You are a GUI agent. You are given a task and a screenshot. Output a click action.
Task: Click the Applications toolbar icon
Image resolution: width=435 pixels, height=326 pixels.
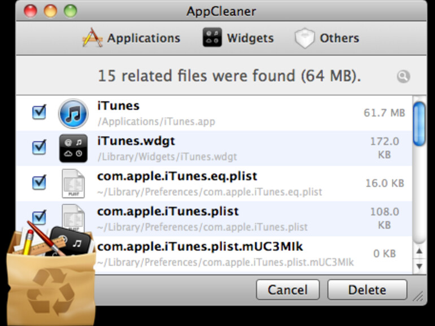(92, 38)
